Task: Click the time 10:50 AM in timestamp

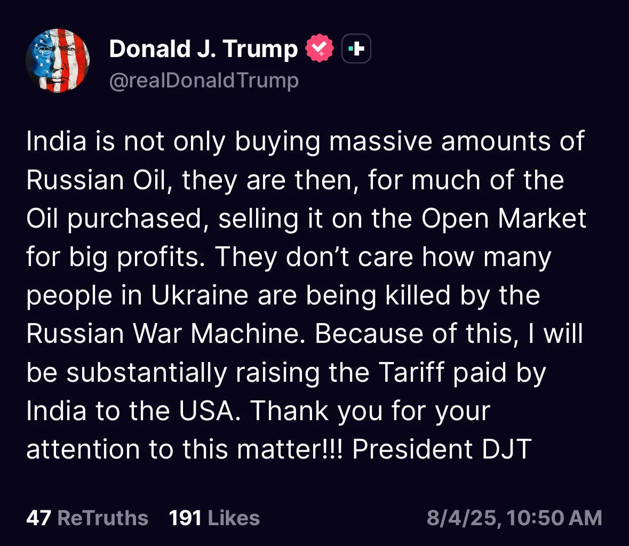Action: coord(555,518)
